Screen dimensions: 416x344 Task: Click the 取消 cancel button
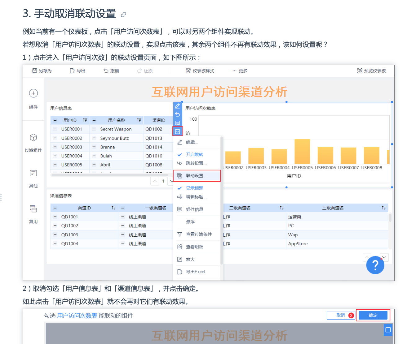point(341,315)
